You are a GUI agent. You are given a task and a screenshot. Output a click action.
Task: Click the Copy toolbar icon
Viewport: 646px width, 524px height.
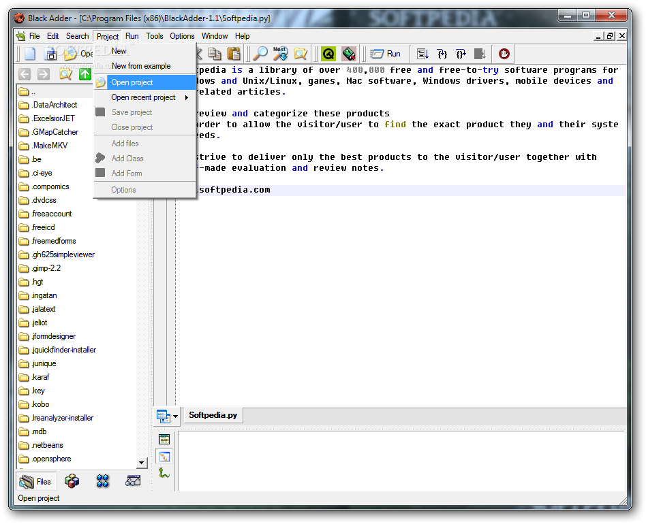click(x=215, y=54)
